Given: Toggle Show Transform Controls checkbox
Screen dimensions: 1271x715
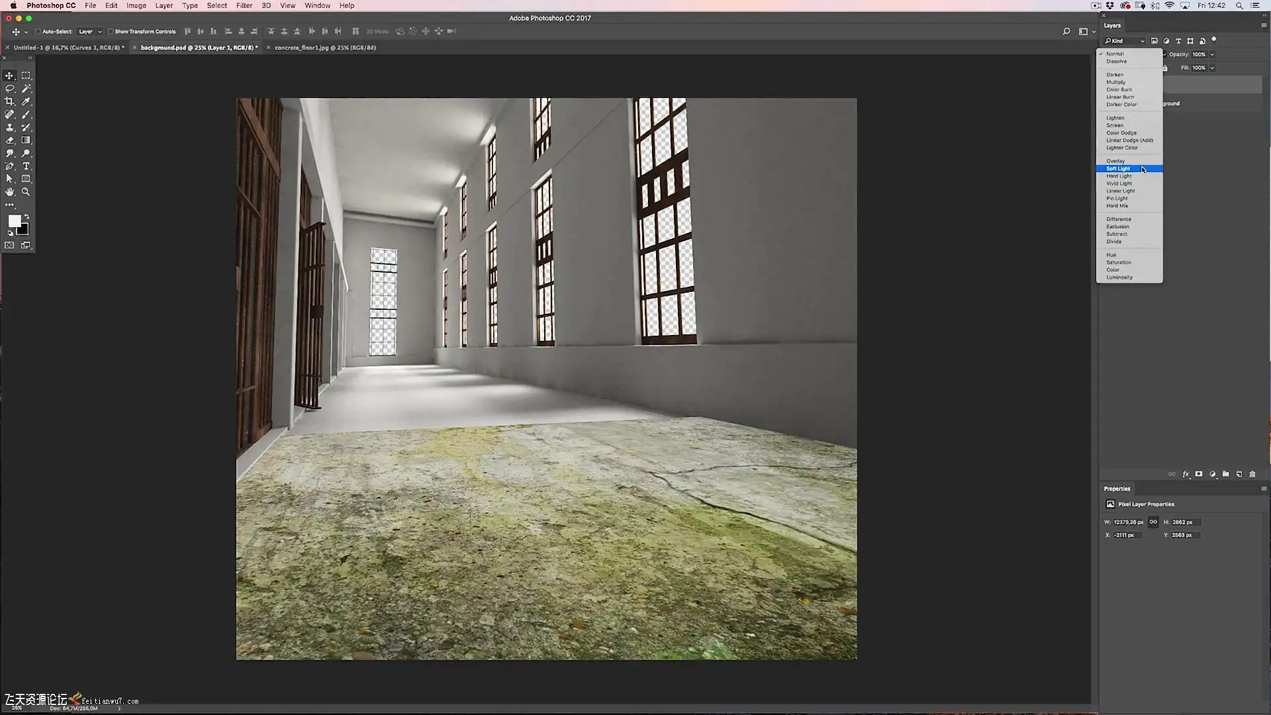Looking at the screenshot, I should (111, 31).
